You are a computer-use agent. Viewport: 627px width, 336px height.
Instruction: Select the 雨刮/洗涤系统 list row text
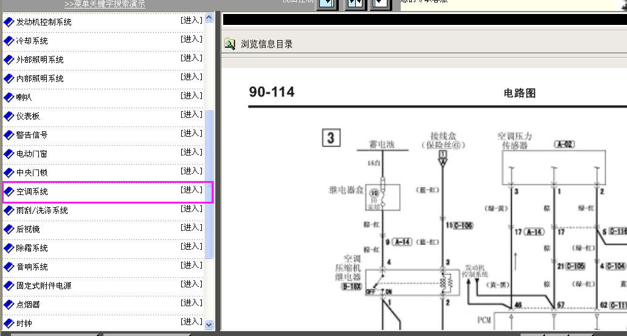point(41,210)
